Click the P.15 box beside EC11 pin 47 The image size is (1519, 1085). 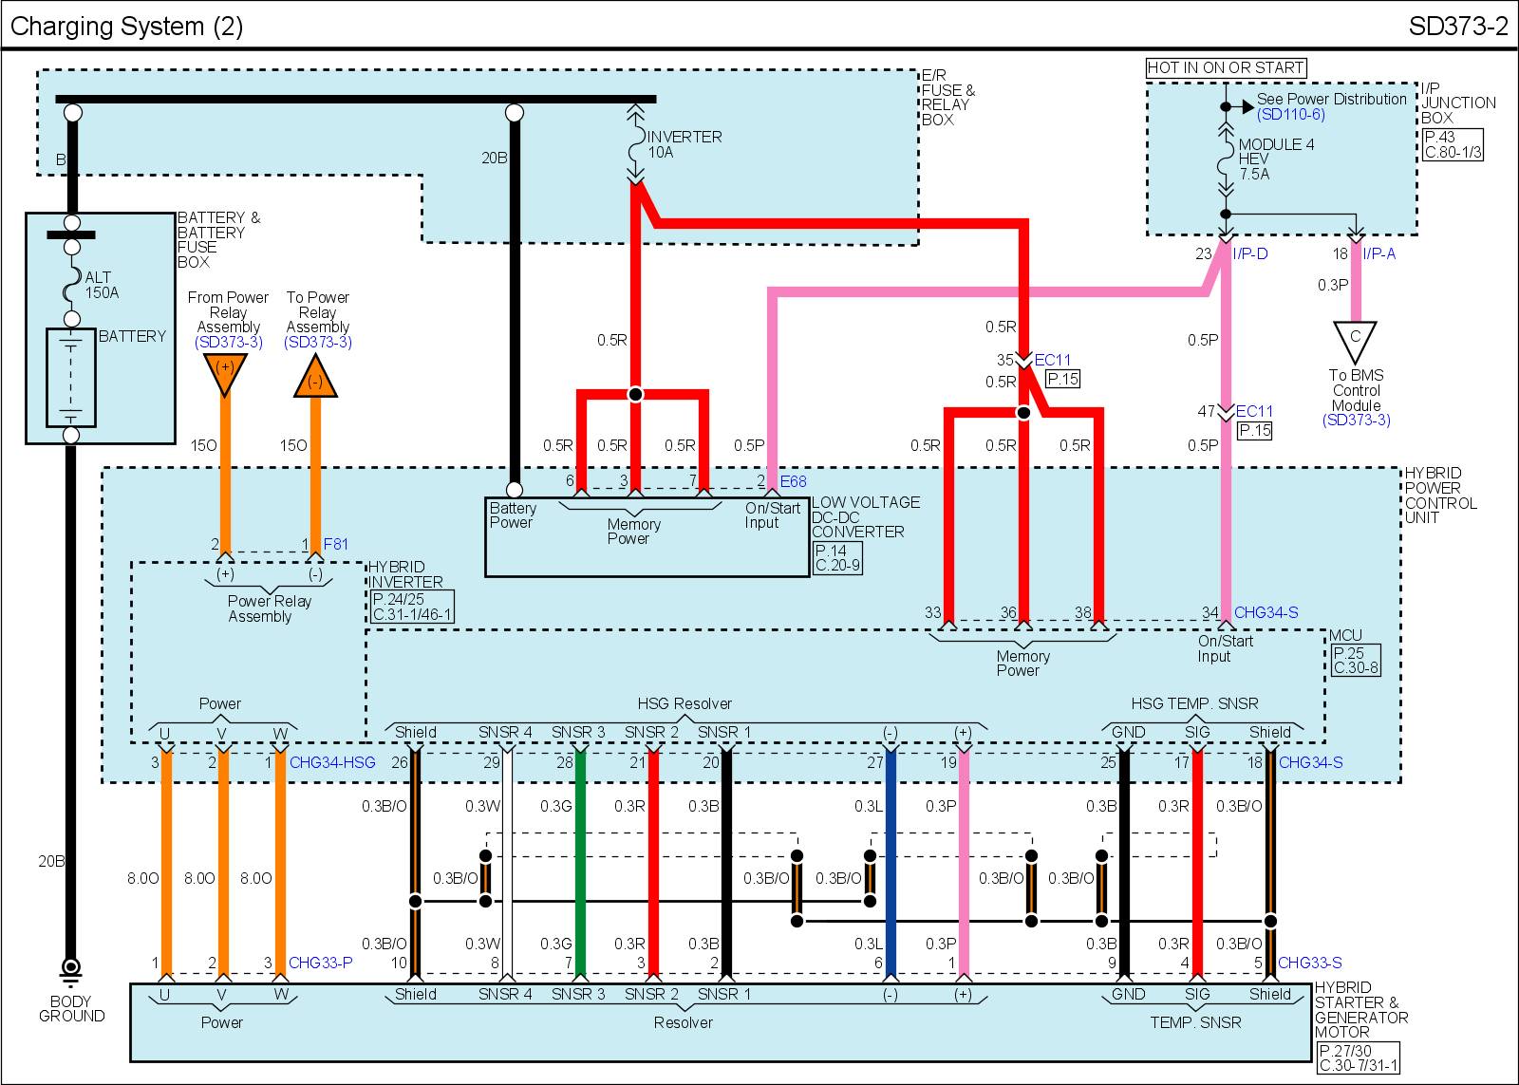pyautogui.click(x=1255, y=430)
